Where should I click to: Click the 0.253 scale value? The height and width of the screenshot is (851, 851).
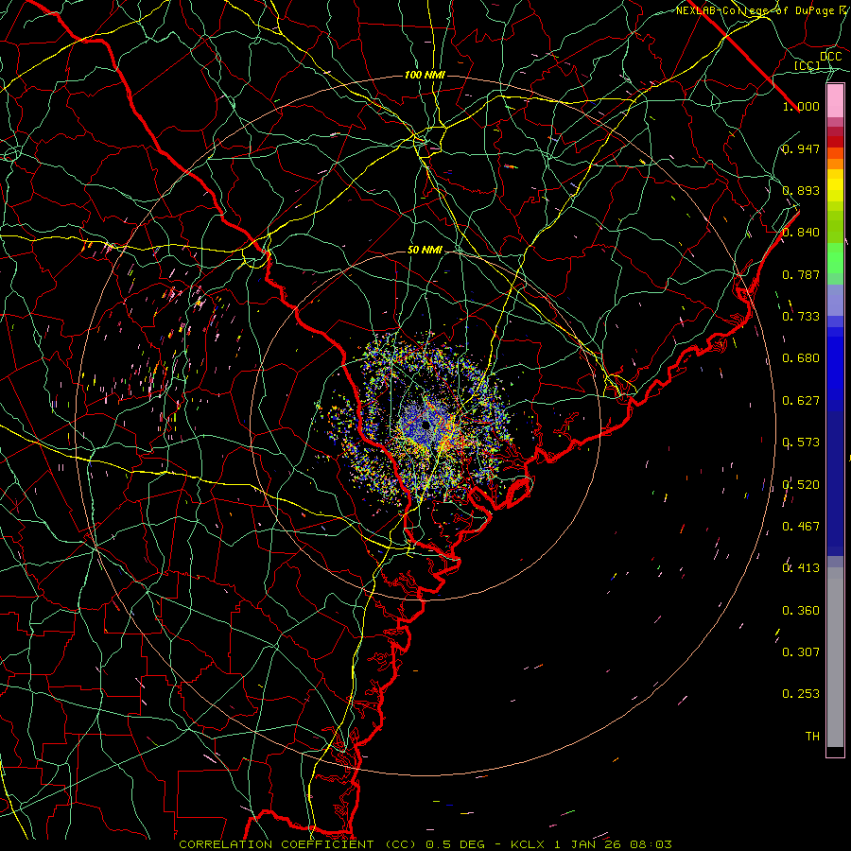801,694
